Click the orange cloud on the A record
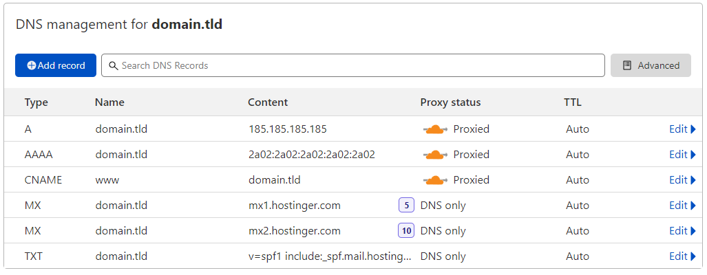Viewport: 707px width, 275px height. click(435, 129)
